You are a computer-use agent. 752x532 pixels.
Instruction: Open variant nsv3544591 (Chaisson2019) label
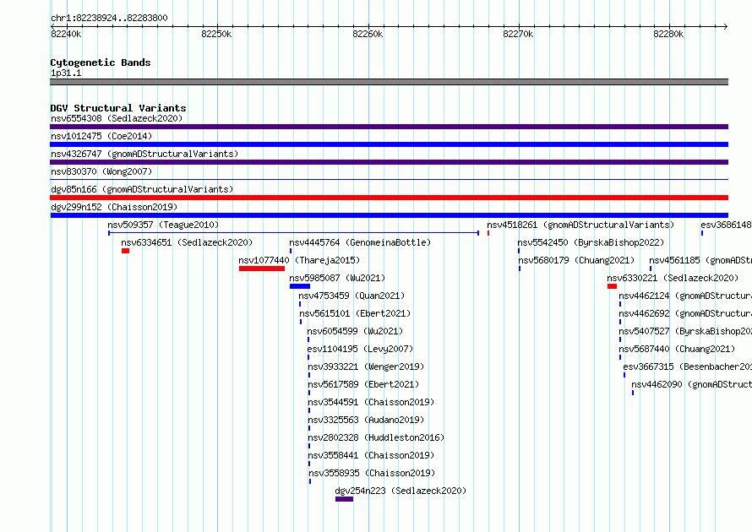tap(371, 402)
